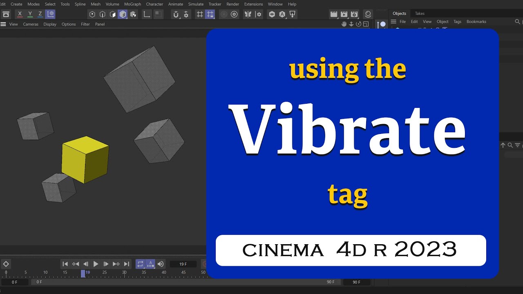Open snap settings gear icon
This screenshot has width=523, height=294.
point(186,14)
